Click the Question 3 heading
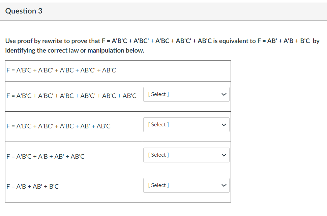 [x=24, y=11]
